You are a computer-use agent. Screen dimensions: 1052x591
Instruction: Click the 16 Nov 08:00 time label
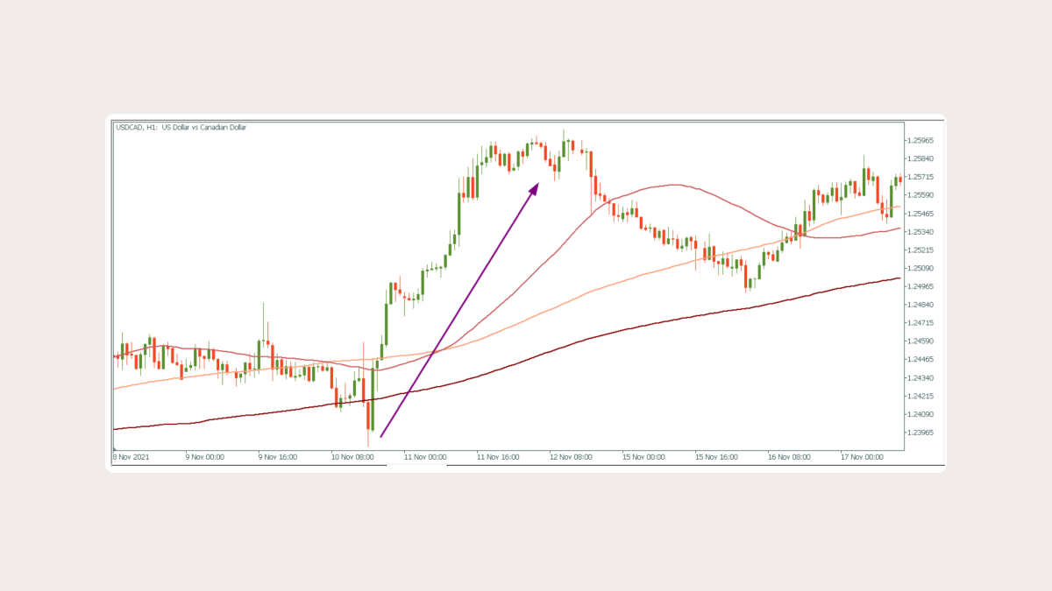pyautogui.click(x=789, y=456)
